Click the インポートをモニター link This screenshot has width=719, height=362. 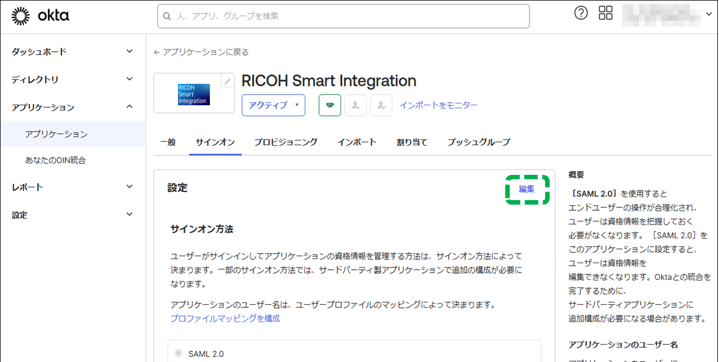439,105
